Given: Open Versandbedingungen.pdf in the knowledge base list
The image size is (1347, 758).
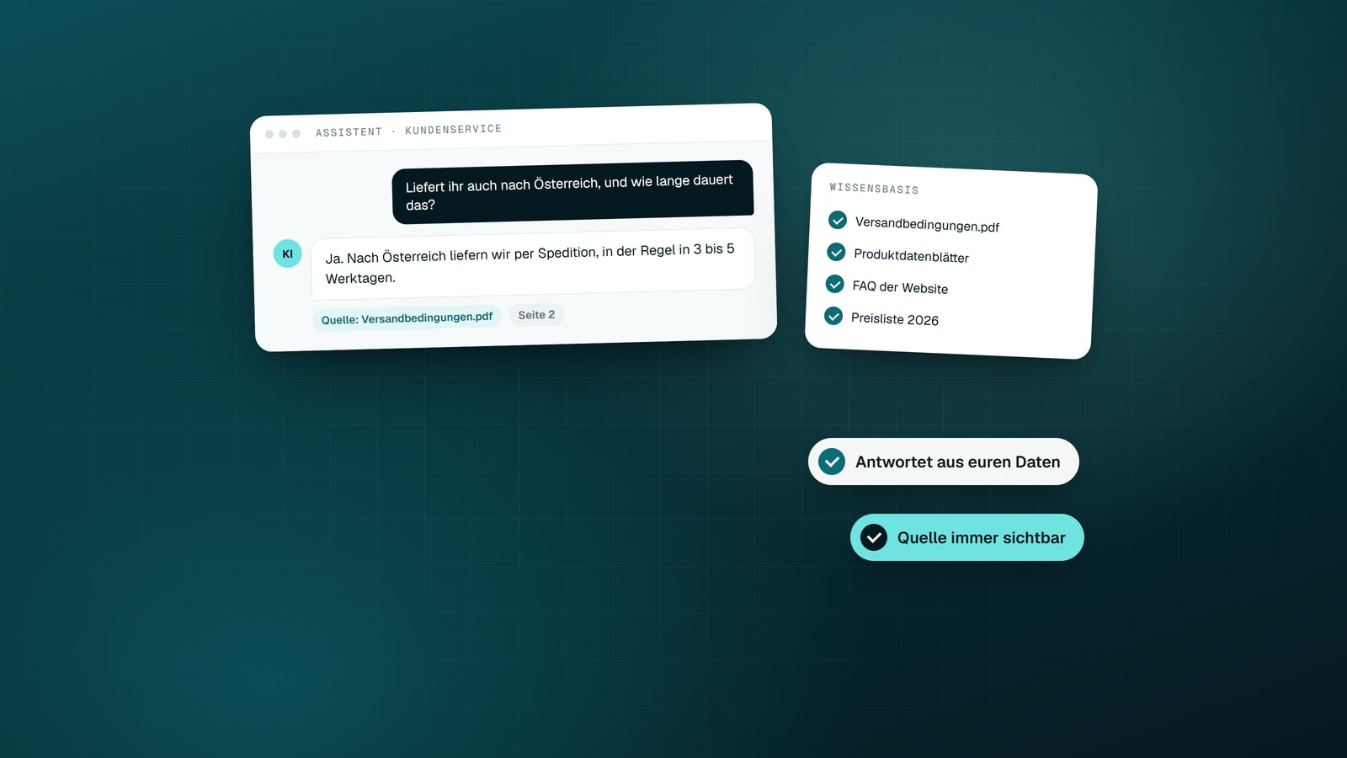Looking at the screenshot, I should (x=927, y=224).
